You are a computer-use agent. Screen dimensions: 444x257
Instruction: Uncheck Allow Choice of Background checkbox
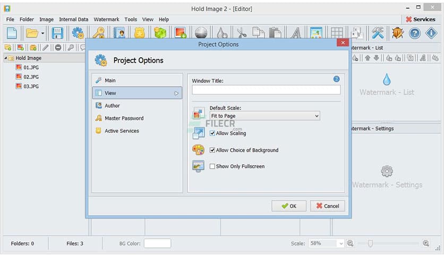pos(212,150)
